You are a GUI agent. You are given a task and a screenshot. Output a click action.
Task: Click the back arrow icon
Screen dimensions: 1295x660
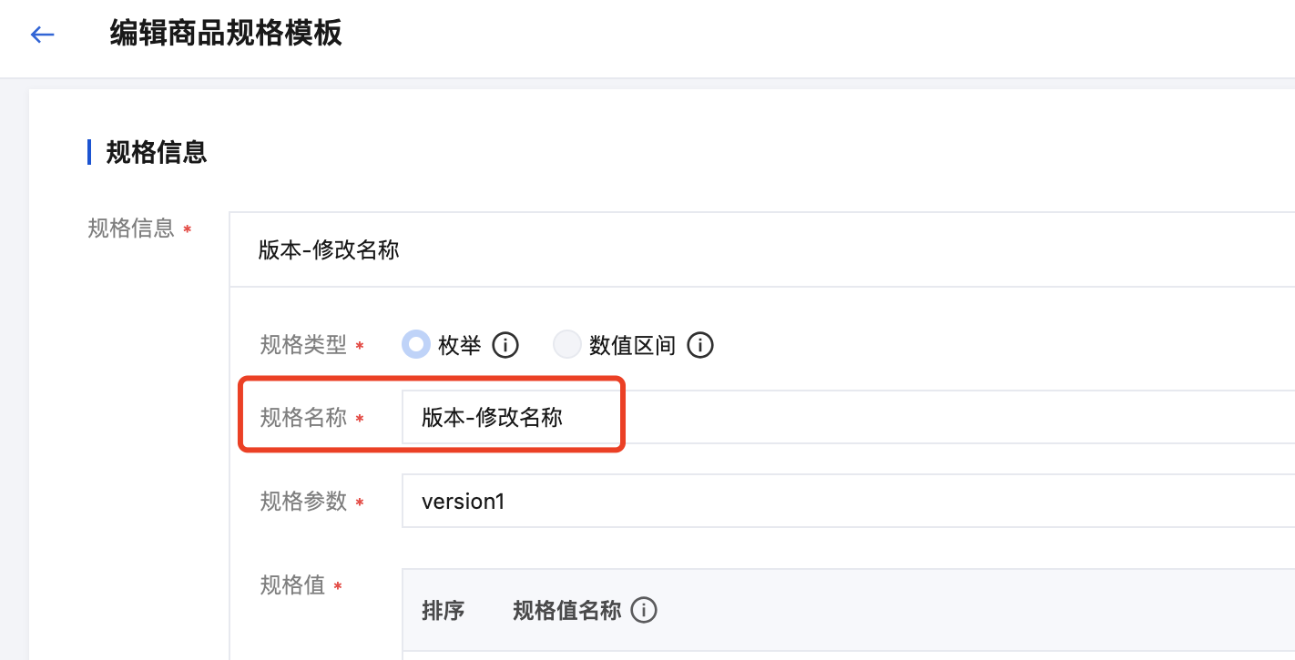pos(43,35)
